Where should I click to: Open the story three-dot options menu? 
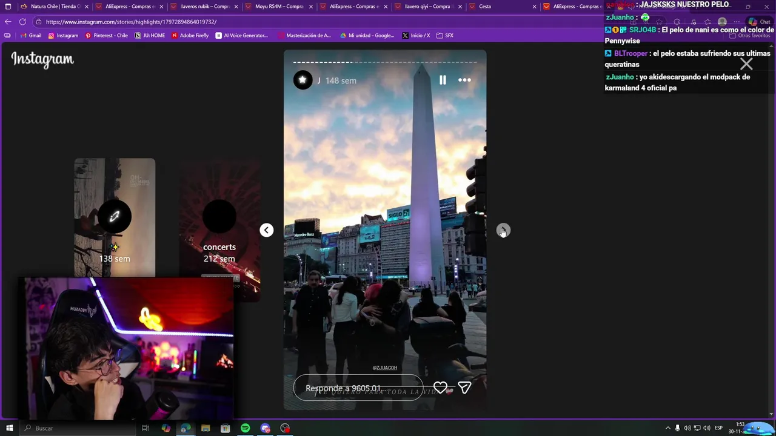tap(464, 80)
